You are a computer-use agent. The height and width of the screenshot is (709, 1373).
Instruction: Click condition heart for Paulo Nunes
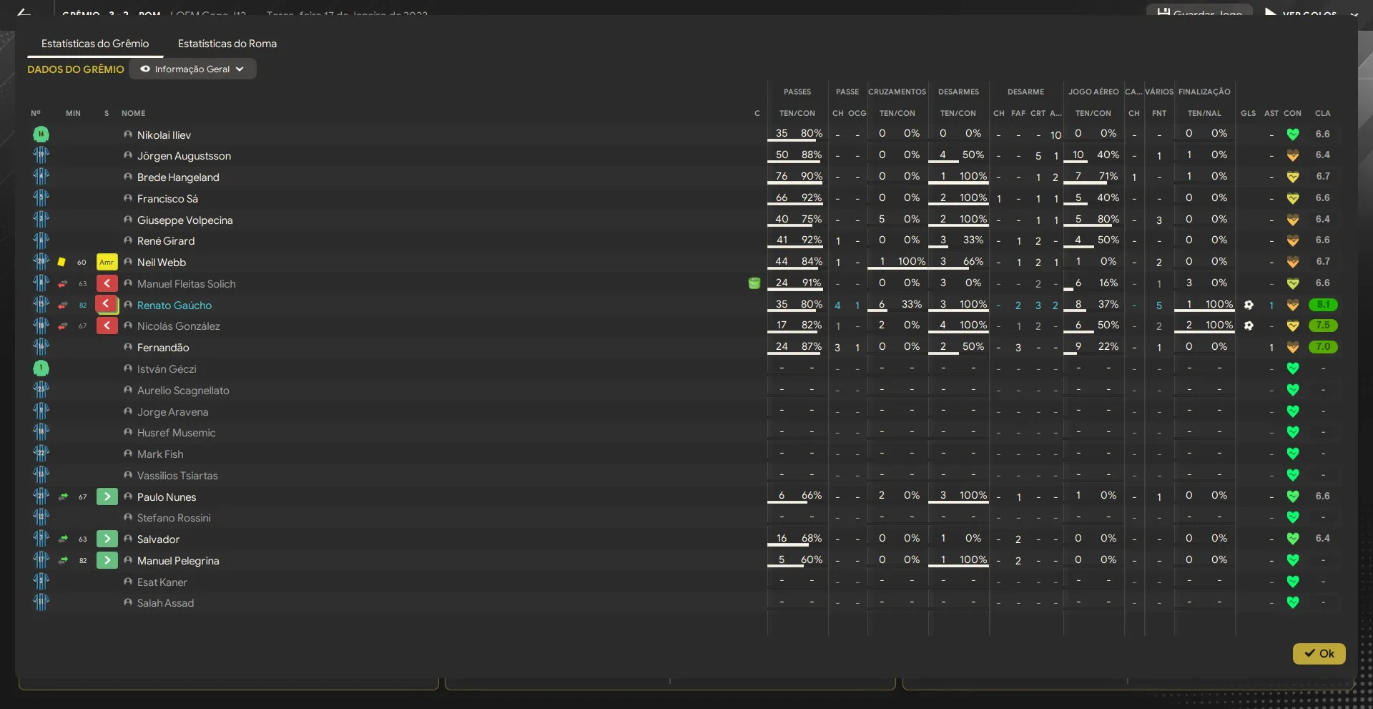tap(1293, 496)
